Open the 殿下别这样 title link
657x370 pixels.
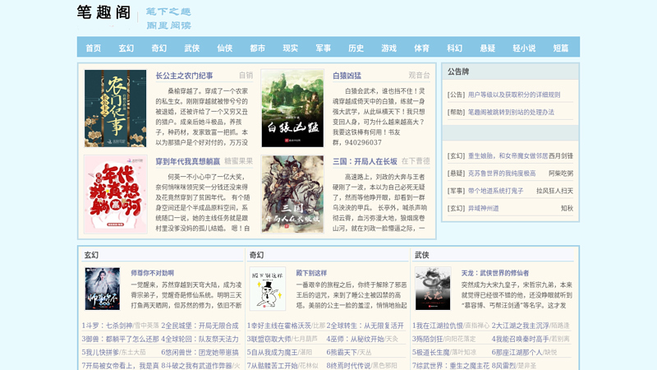click(x=311, y=273)
